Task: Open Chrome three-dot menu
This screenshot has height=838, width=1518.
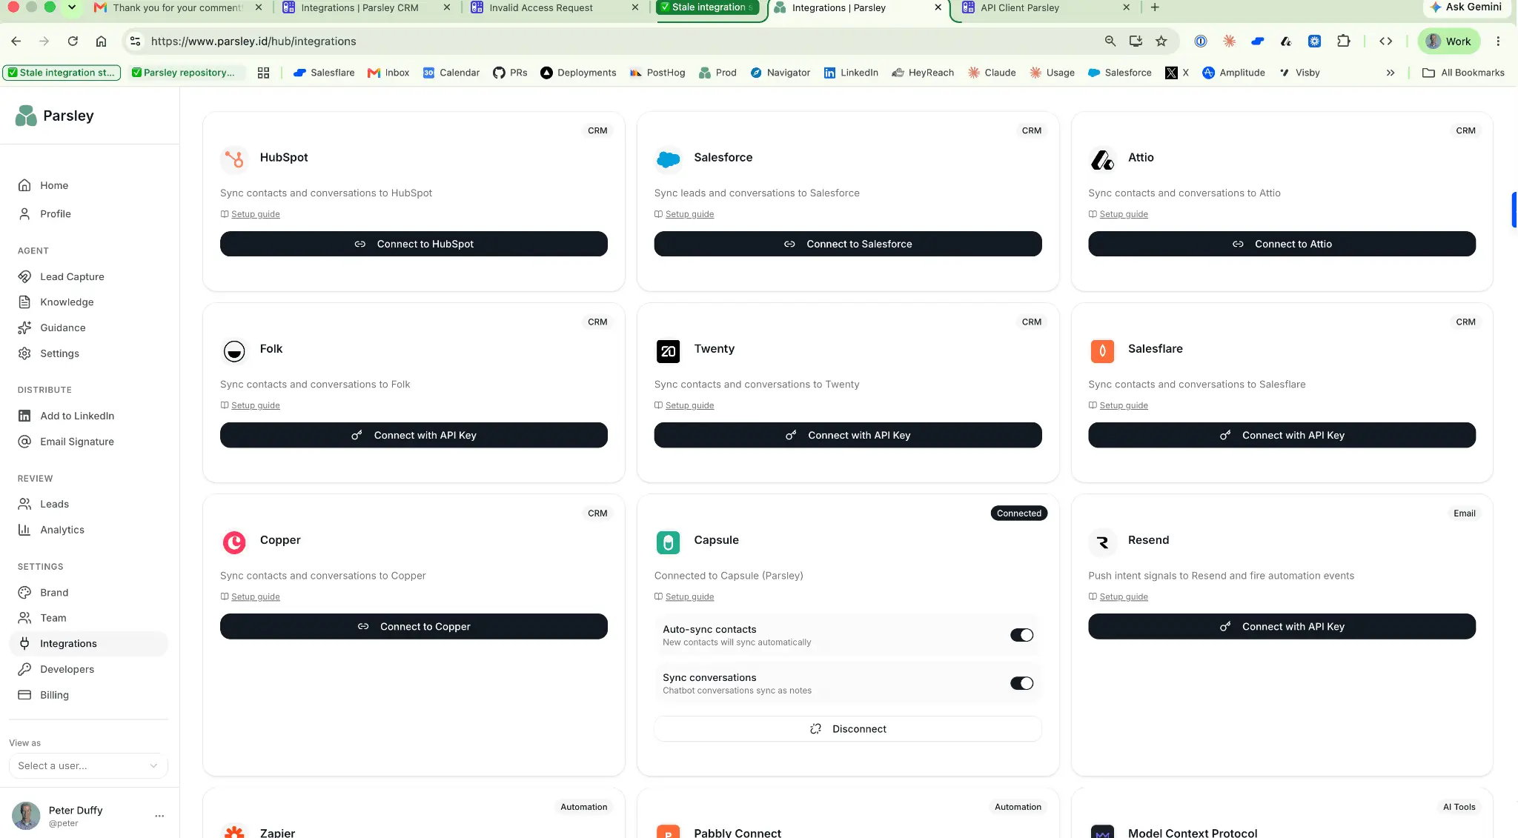Action: [1498, 41]
